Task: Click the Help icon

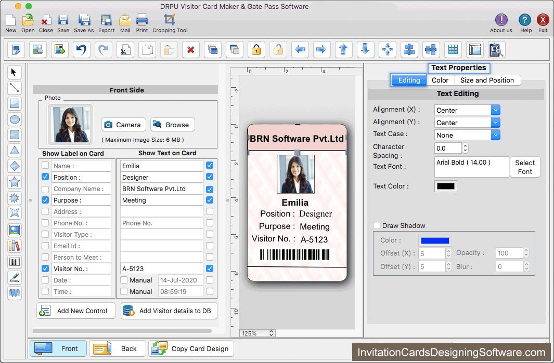Action: 525,20
